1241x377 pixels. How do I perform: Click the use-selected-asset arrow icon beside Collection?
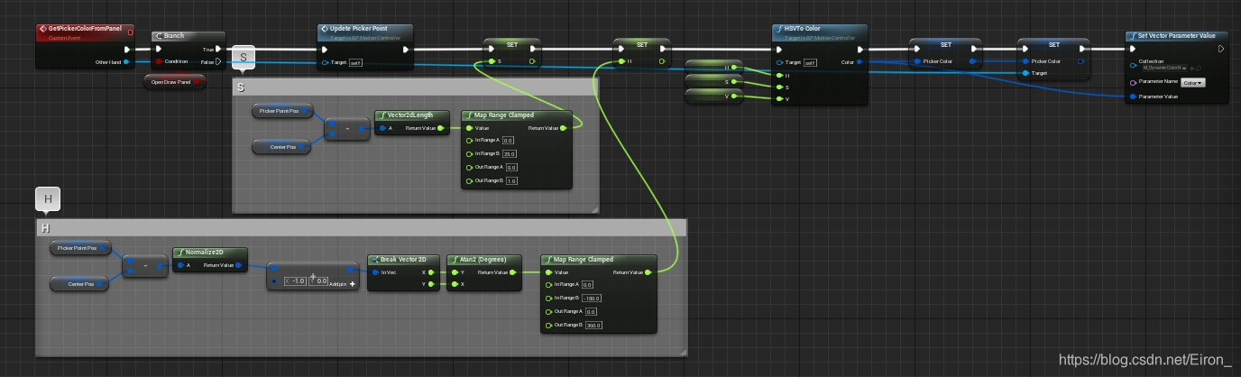(1192, 68)
